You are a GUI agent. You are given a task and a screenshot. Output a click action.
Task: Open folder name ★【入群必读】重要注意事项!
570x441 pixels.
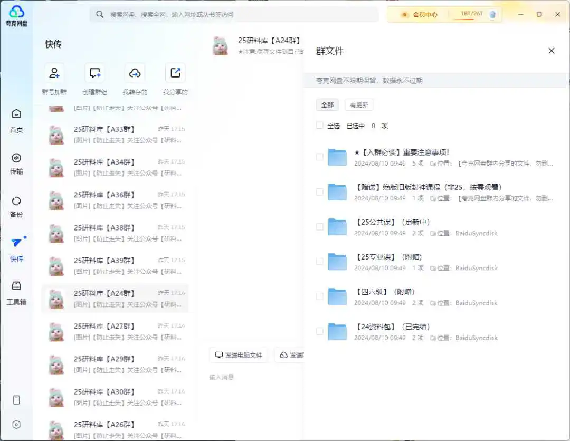click(x=402, y=152)
